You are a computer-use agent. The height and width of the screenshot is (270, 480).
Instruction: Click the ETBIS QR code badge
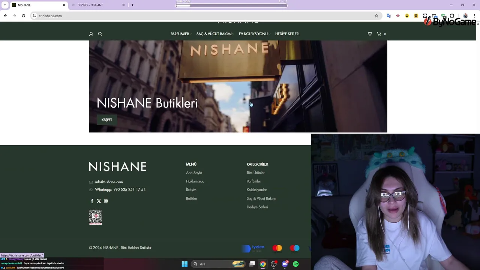point(95,217)
